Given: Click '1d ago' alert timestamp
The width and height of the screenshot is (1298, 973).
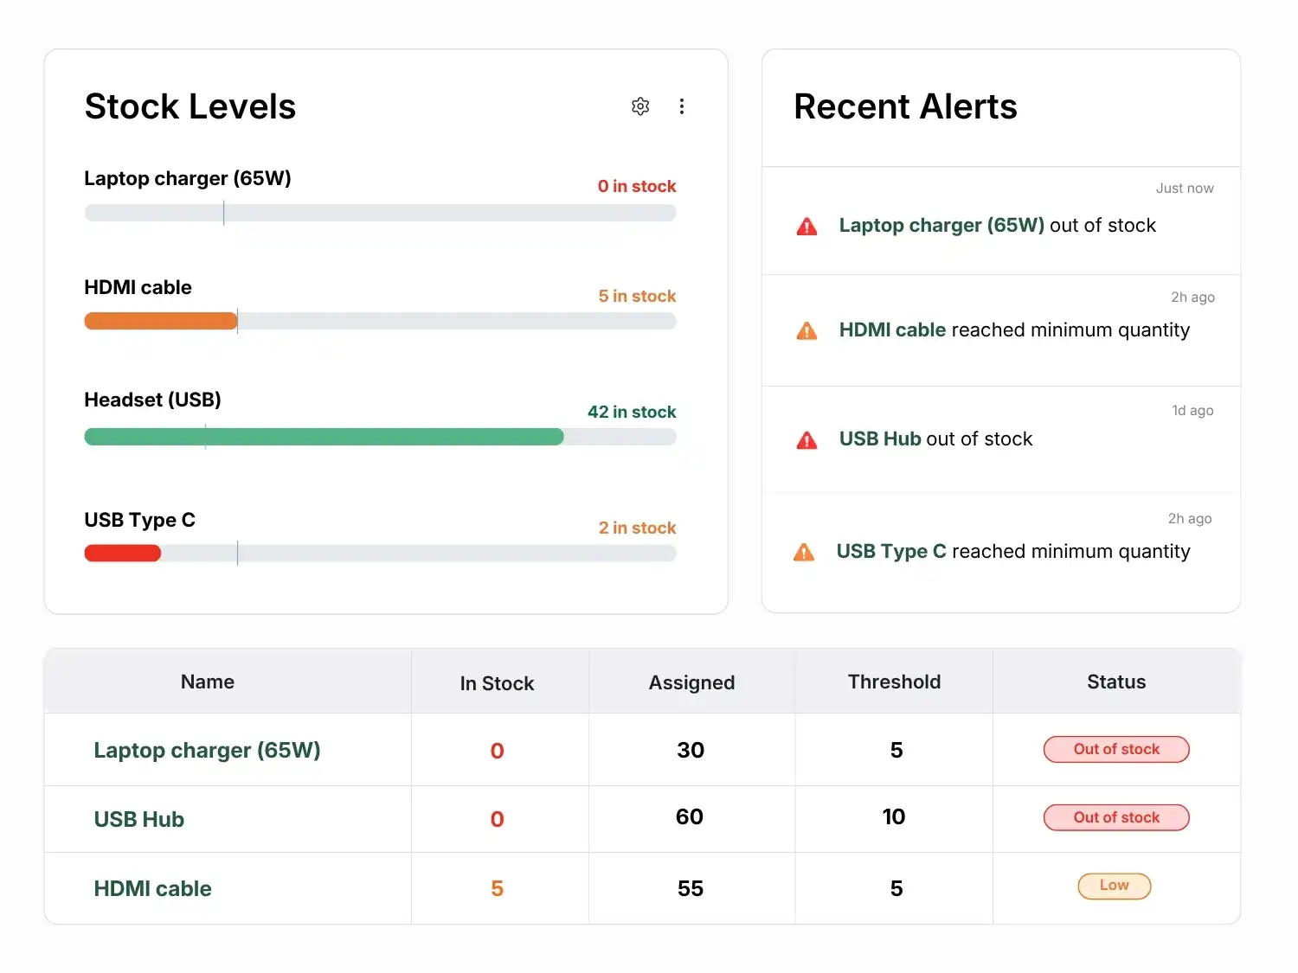Looking at the screenshot, I should (1192, 410).
